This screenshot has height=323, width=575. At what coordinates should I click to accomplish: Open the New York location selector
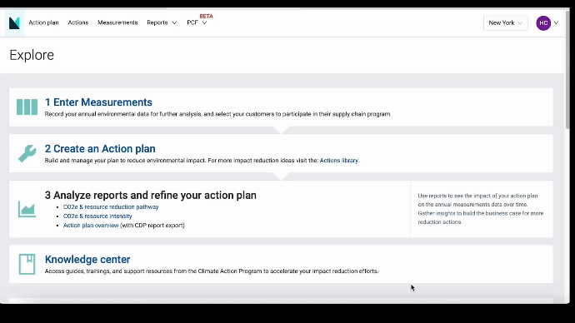[x=505, y=23]
